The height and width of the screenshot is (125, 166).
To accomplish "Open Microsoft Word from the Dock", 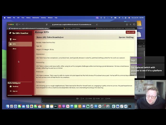I will 117,106.
